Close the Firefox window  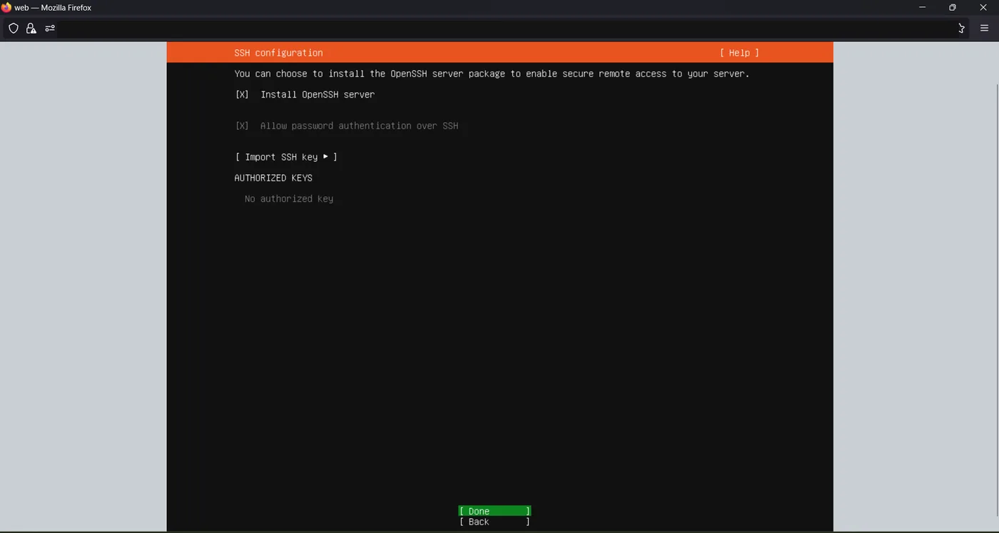point(983,8)
